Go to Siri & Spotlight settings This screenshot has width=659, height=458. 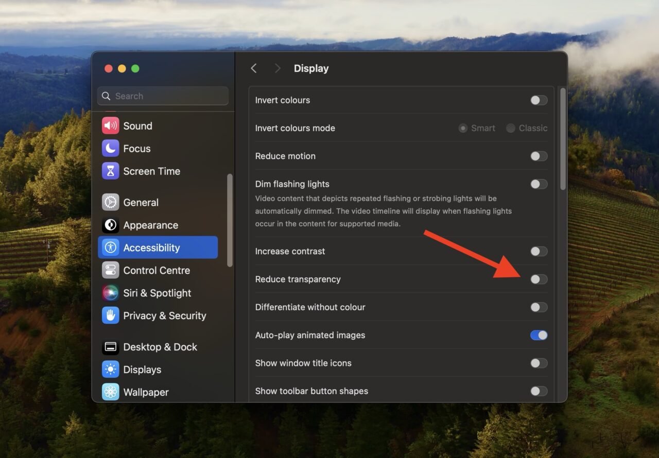[x=158, y=293]
